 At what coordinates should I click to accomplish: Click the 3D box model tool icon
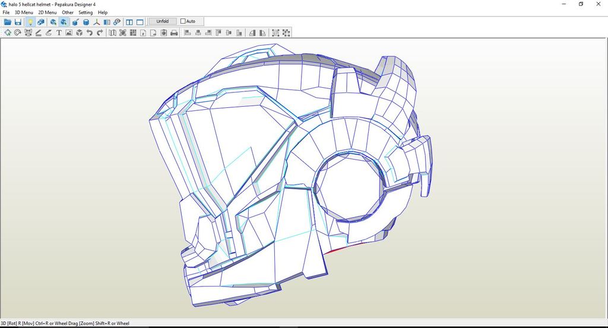point(80,33)
